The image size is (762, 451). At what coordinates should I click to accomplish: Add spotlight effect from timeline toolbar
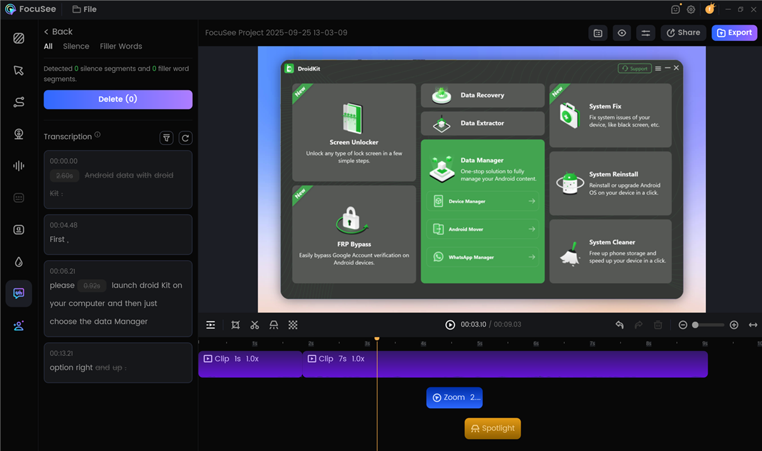(x=274, y=325)
